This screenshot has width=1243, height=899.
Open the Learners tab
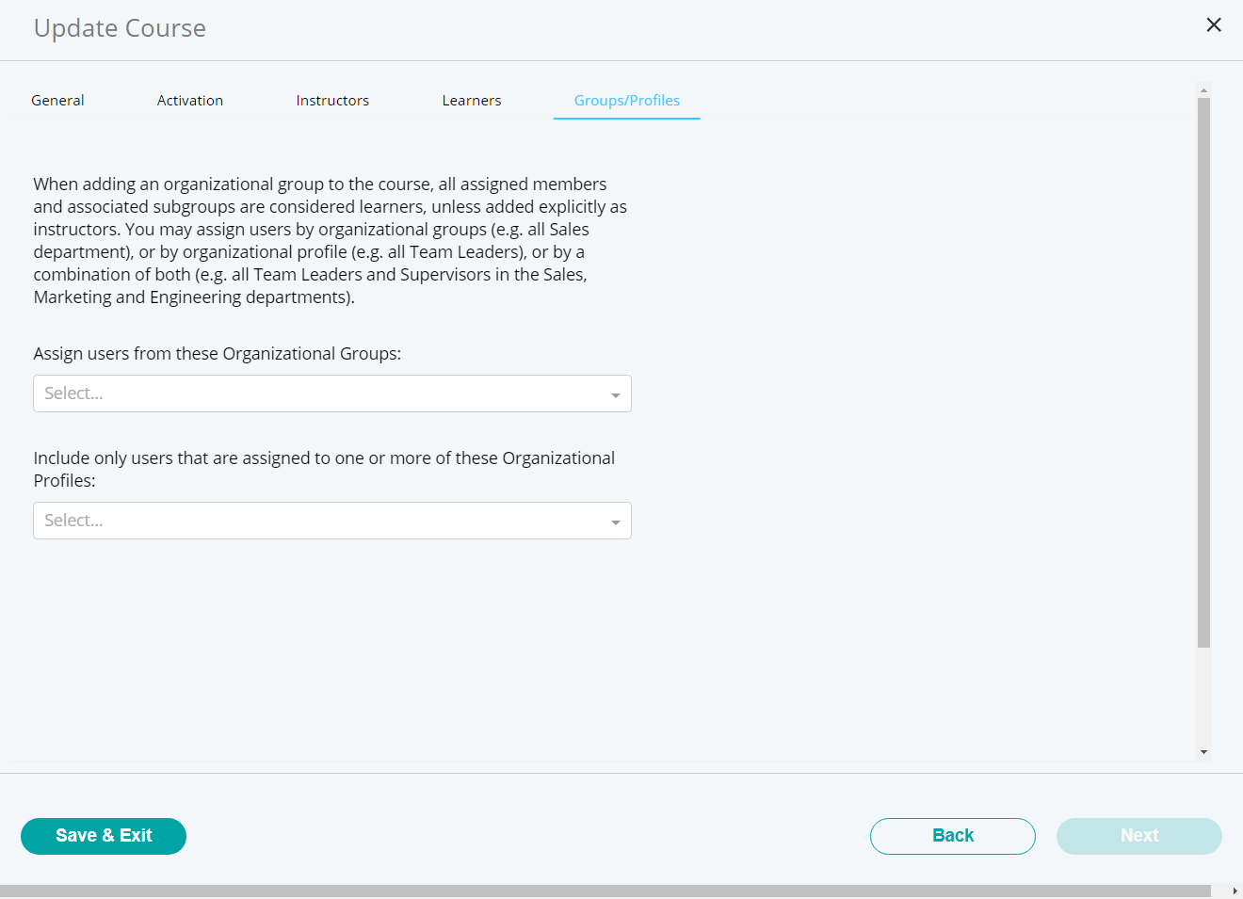[x=471, y=100]
